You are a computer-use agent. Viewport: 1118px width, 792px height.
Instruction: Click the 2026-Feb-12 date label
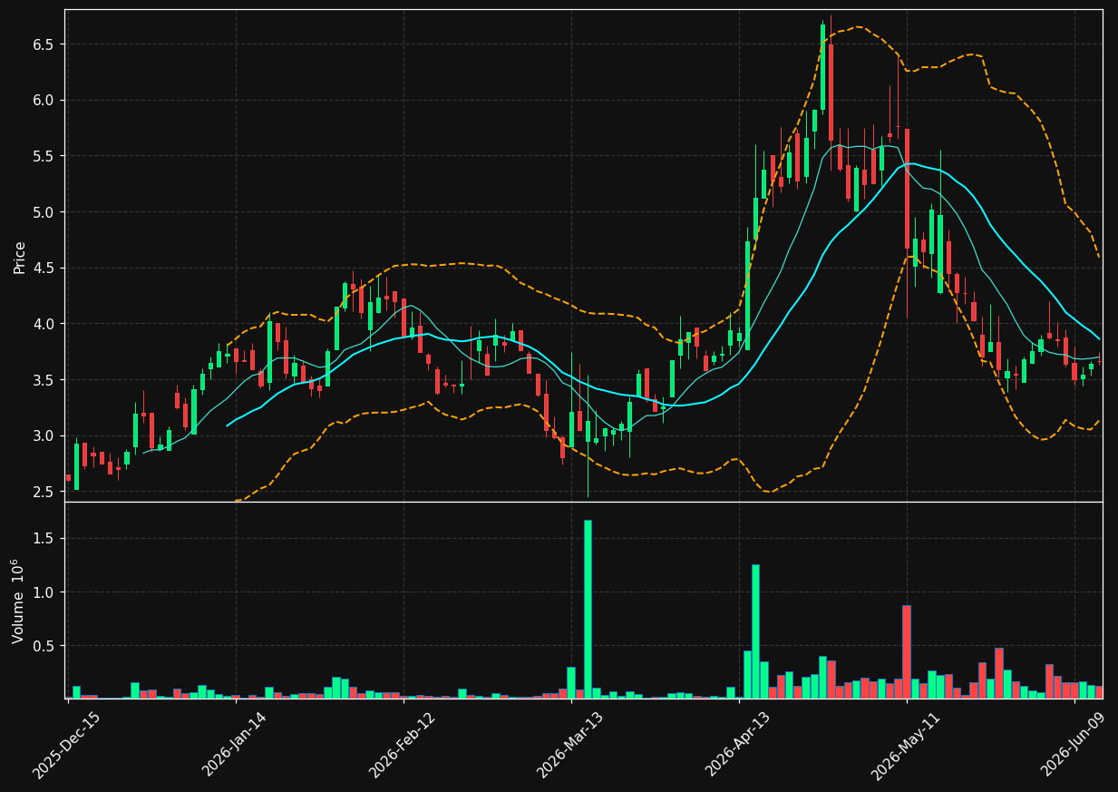[x=403, y=745]
